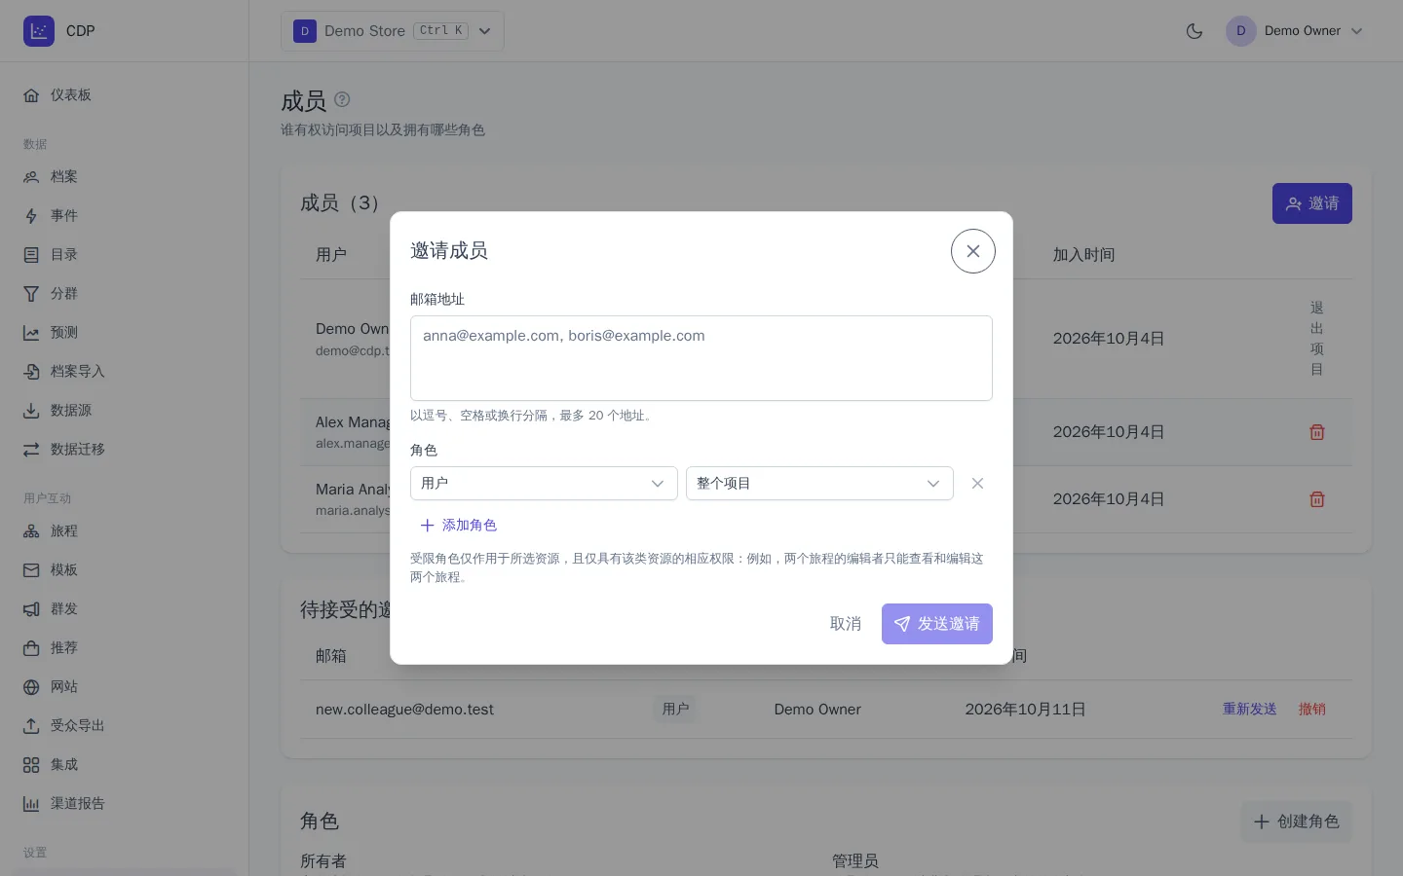Expand the Demo Store project switcher

pyautogui.click(x=393, y=31)
